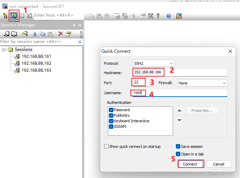Uncheck Save session

178,146
